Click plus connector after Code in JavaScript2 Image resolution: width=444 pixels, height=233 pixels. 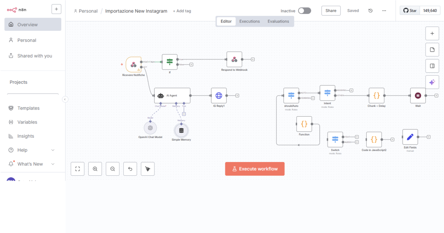pos(393,139)
